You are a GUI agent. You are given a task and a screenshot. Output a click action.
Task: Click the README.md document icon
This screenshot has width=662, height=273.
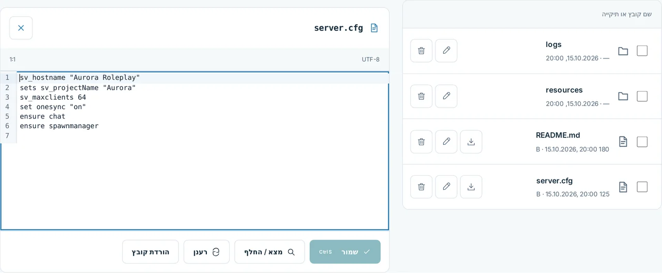(623, 142)
